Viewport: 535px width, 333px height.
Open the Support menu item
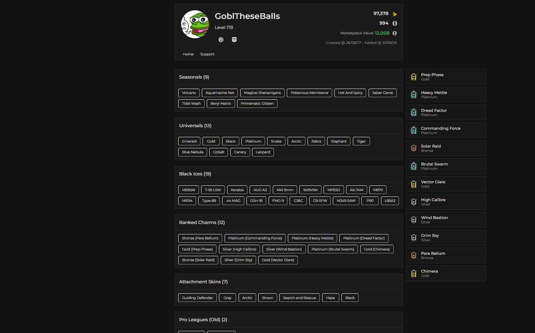coord(207,54)
